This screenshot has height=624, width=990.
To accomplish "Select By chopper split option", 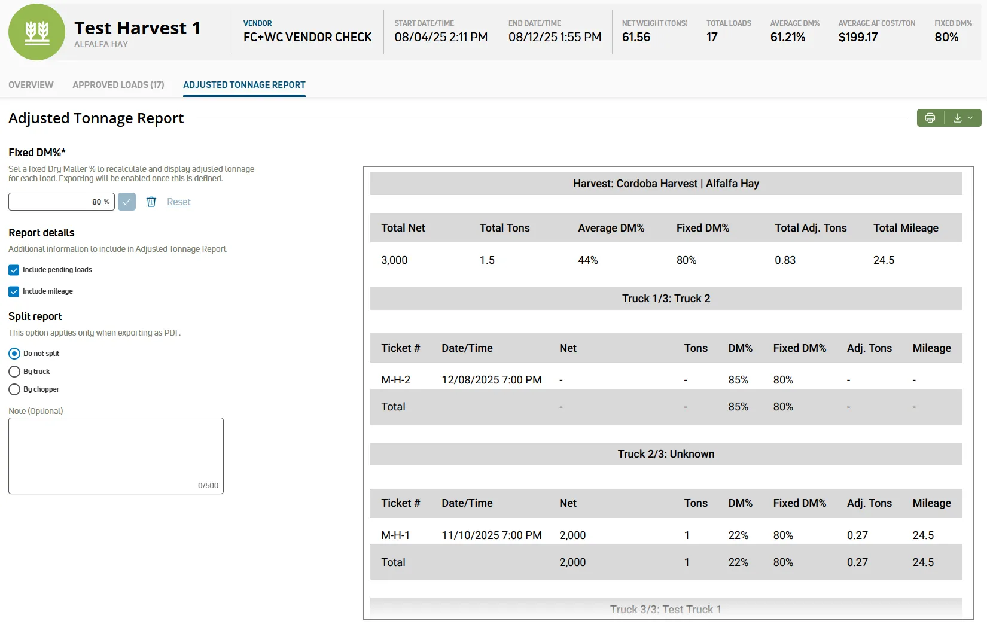I will pyautogui.click(x=14, y=389).
